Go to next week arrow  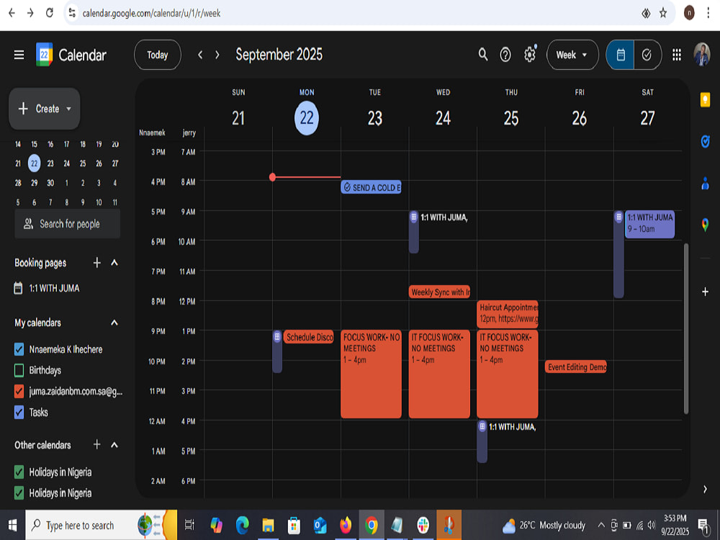coord(217,55)
